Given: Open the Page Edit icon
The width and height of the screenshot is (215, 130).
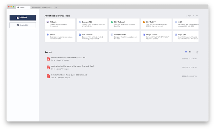Looking at the screenshot, I should [x=176, y=35].
